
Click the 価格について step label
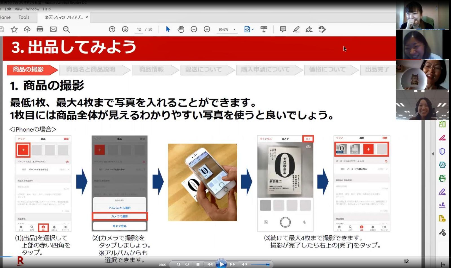pos(327,70)
